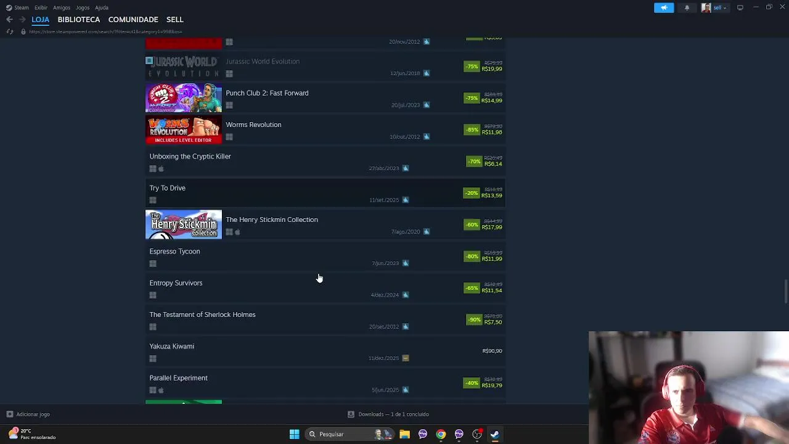Click the -90% discount badge
The image size is (789, 444).
click(x=474, y=319)
